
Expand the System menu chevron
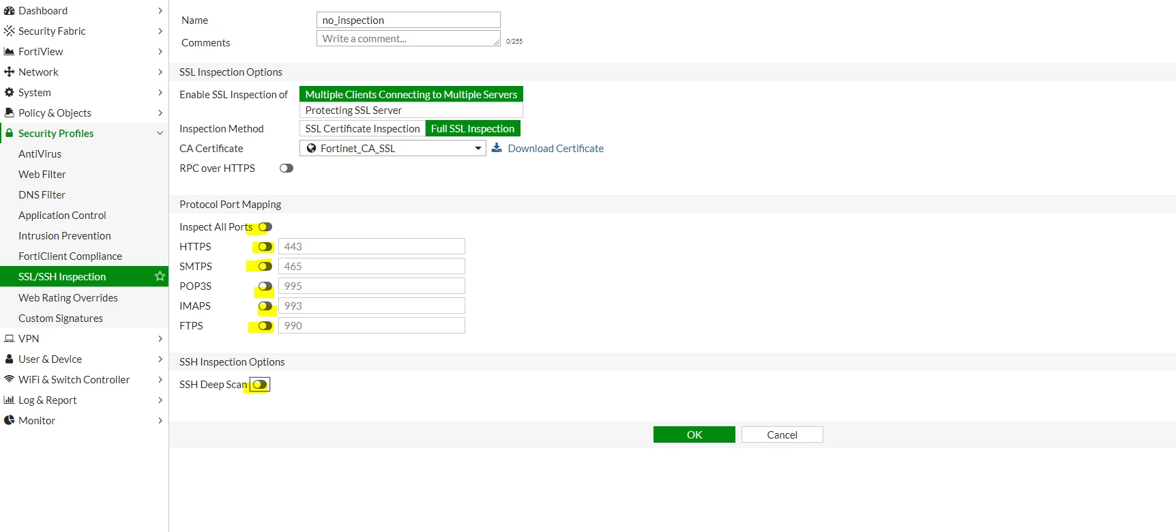160,93
